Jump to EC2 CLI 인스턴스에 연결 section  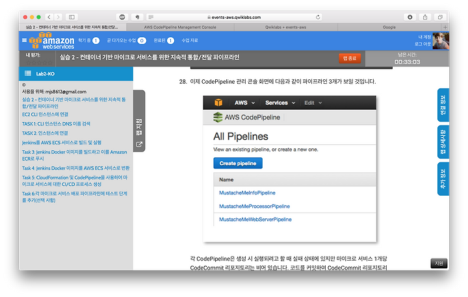click(x=45, y=114)
